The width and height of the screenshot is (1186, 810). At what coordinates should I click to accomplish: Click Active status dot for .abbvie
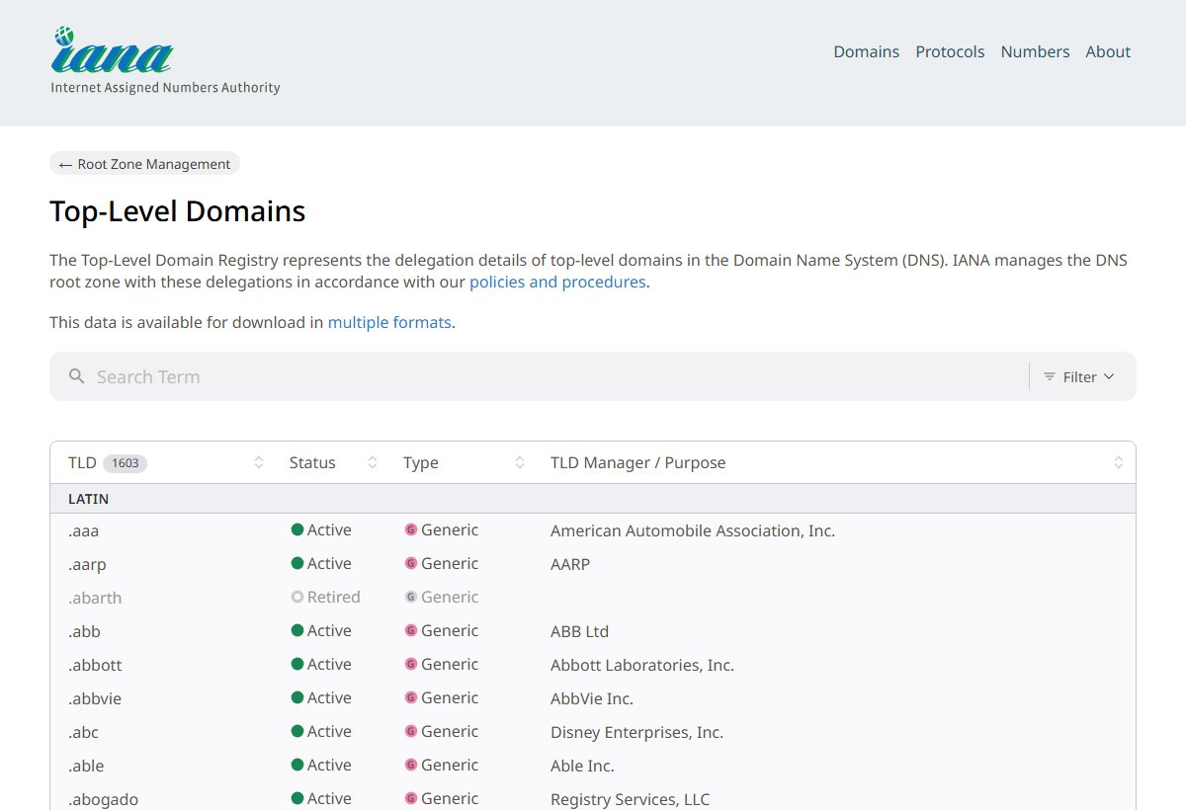[x=296, y=698]
